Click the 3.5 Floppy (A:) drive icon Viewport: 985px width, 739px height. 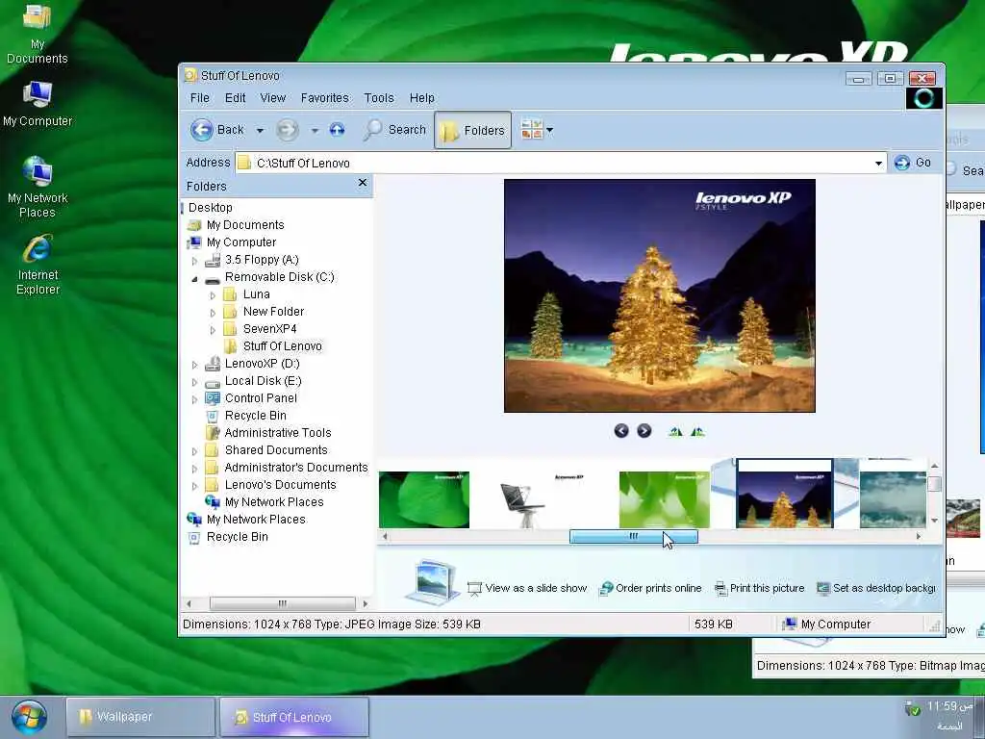[x=213, y=260]
